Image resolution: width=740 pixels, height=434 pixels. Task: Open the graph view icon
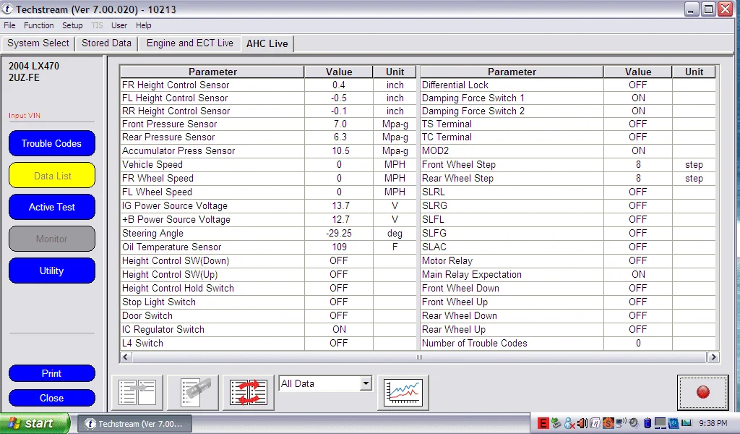(403, 392)
